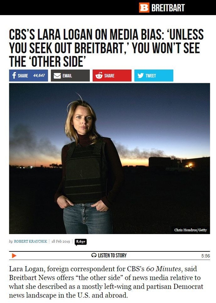This screenshot has width=216, height=303.
Task: Click the Reddit alien icon
Action: pyautogui.click(x=99, y=75)
